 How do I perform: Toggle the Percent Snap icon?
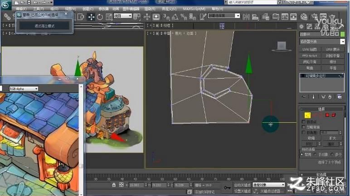click(x=184, y=17)
